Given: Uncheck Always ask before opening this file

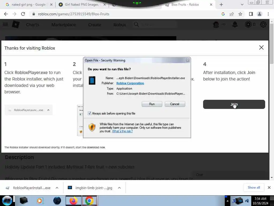Looking at the screenshot, I should [x=89, y=113].
